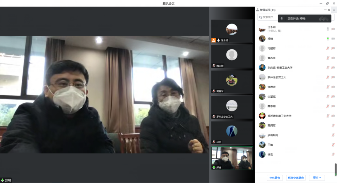This screenshot has height=183, width=337.
Task: Click the member list vertical scrollbar
Action: tap(335, 169)
